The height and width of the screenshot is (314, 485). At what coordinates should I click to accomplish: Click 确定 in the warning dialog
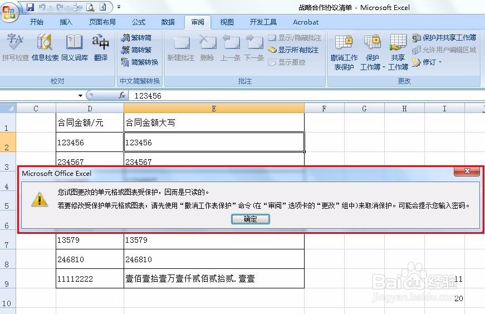250,219
